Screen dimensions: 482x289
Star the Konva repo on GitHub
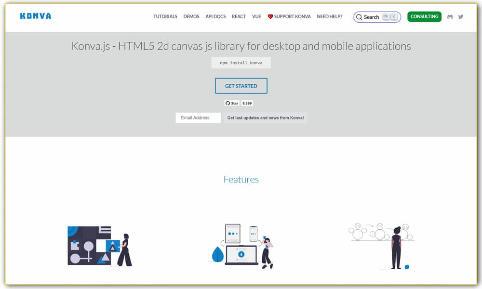(x=234, y=103)
